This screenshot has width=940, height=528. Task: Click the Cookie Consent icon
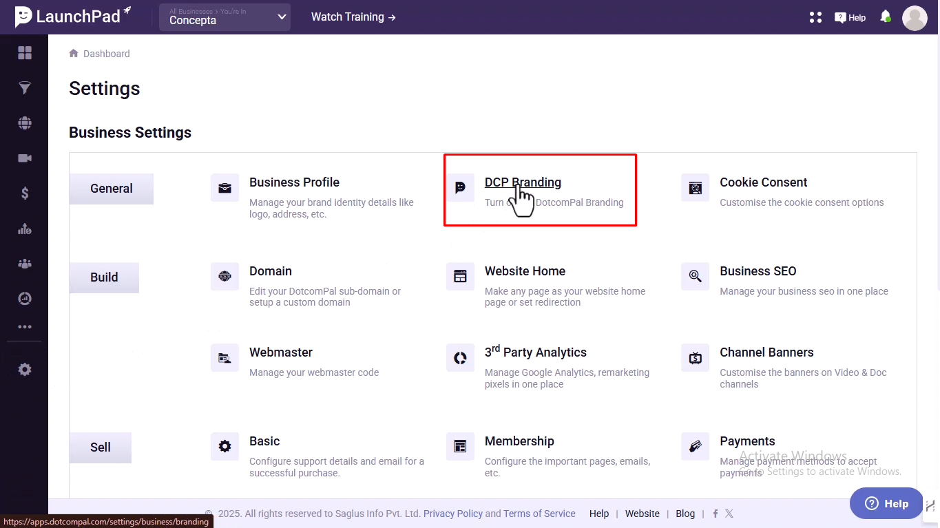(x=696, y=188)
